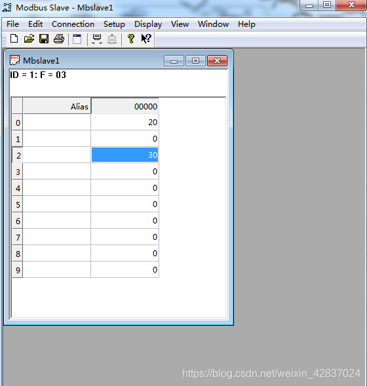The width and height of the screenshot is (367, 386).
Task: Open the Display menu
Action: click(x=148, y=24)
